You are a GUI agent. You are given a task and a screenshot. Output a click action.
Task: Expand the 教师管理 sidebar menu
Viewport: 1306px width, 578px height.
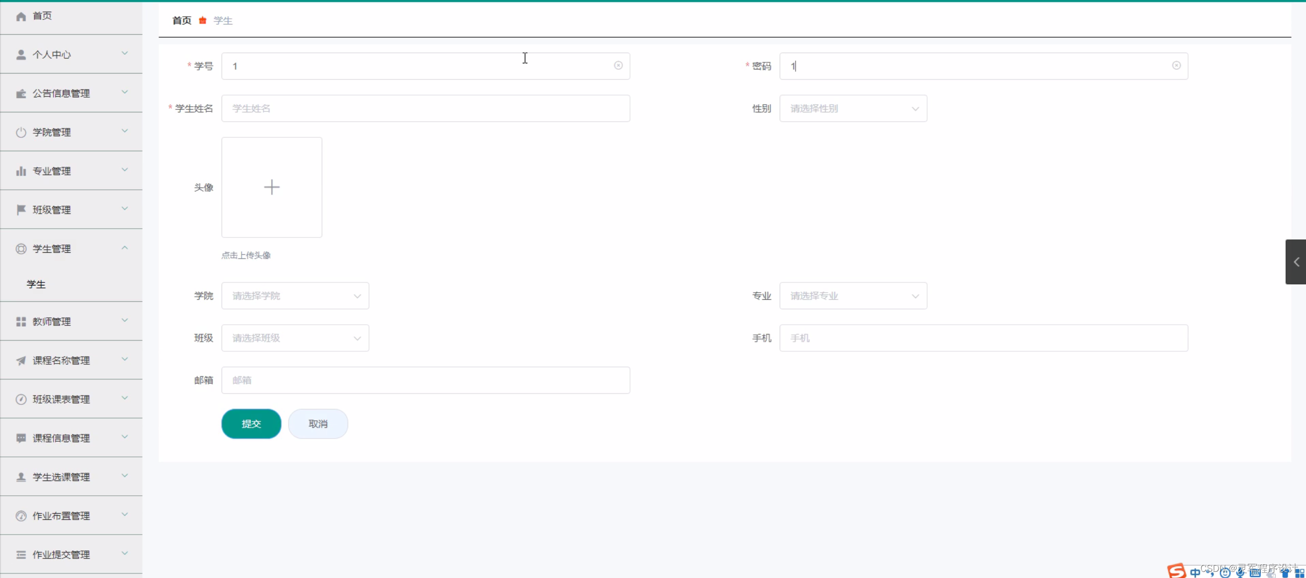(71, 322)
